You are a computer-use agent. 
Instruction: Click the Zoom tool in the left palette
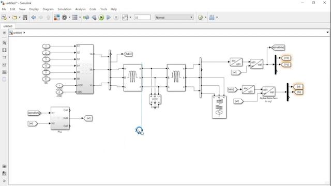[x=4, y=43]
